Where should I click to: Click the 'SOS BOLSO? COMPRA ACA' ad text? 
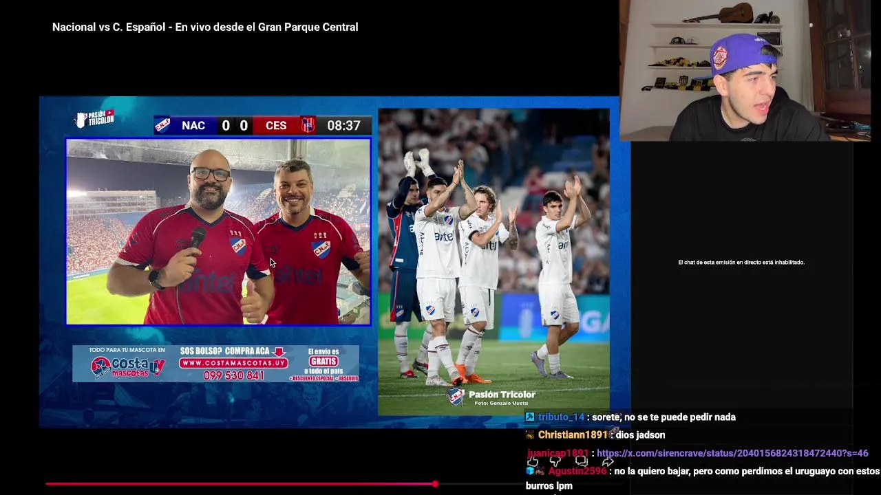[x=225, y=351]
